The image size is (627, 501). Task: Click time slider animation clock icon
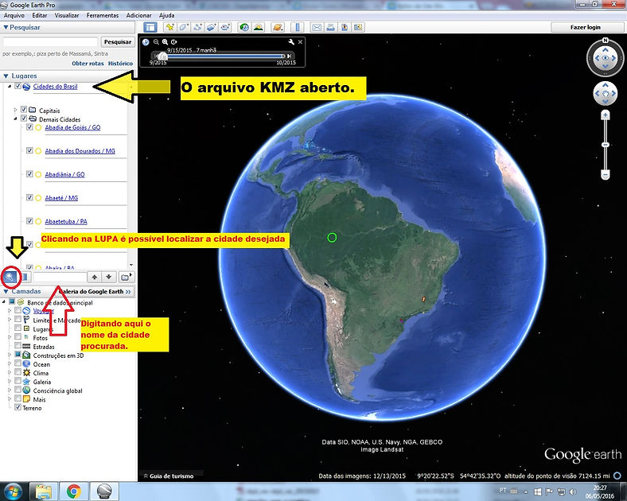coord(173,42)
